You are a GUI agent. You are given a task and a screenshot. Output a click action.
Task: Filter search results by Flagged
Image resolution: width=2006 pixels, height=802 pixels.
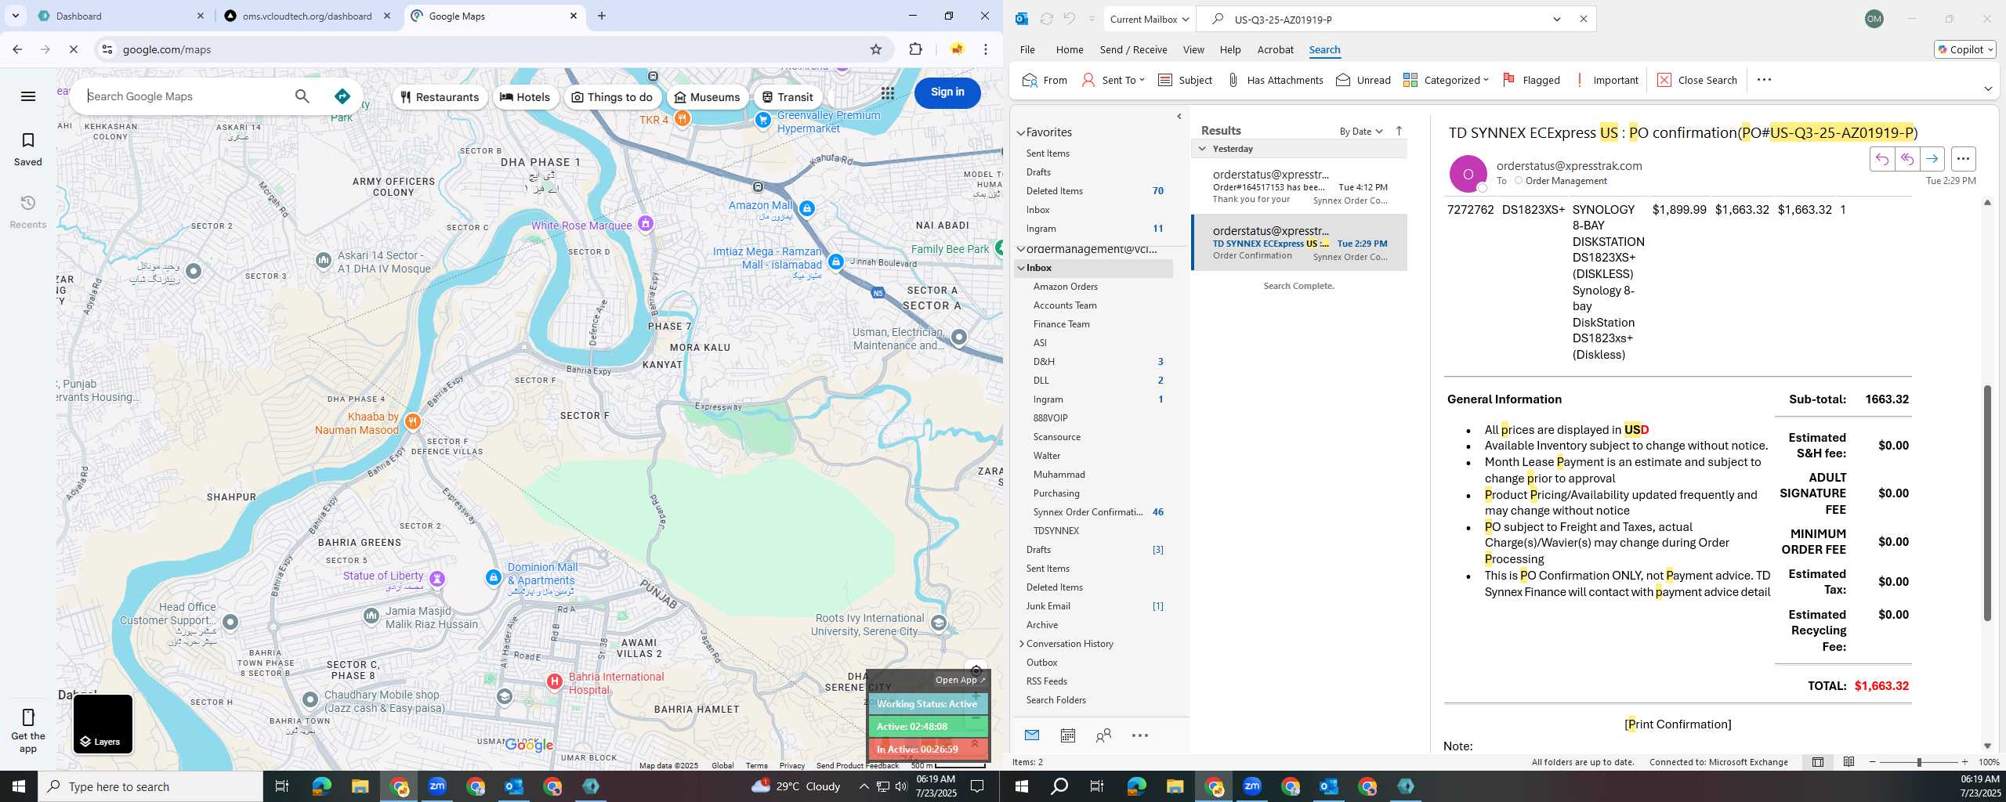pyautogui.click(x=1531, y=80)
